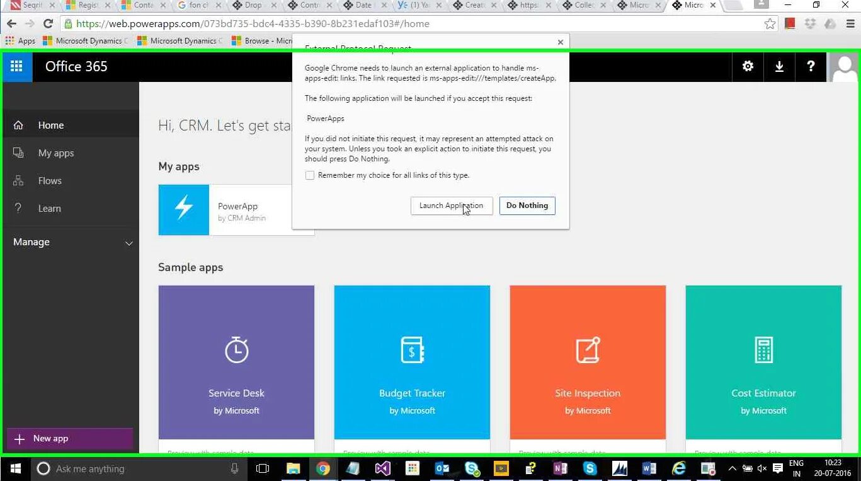This screenshot has height=481, width=861.
Task: Go back using Chrome's back arrow
Action: click(x=11, y=24)
